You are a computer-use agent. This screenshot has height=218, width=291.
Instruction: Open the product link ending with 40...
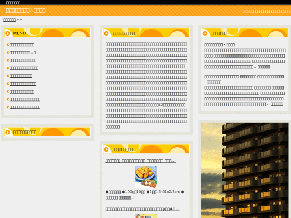pyautogui.click(x=142, y=209)
